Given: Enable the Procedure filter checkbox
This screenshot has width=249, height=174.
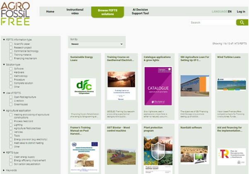Looking at the screenshot, I should (x=11, y=80).
